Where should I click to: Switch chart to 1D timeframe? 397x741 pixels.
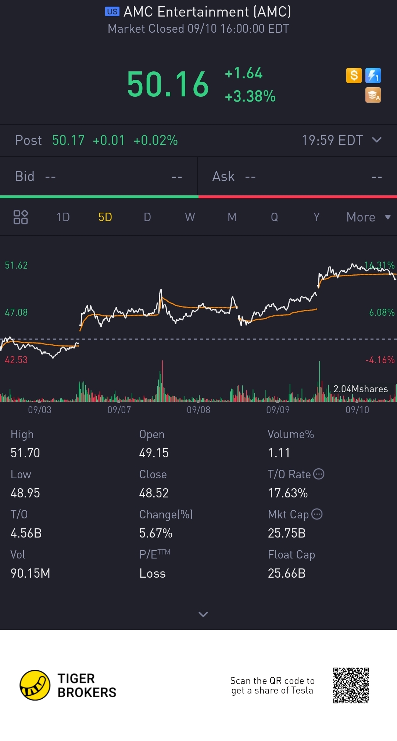pyautogui.click(x=63, y=217)
